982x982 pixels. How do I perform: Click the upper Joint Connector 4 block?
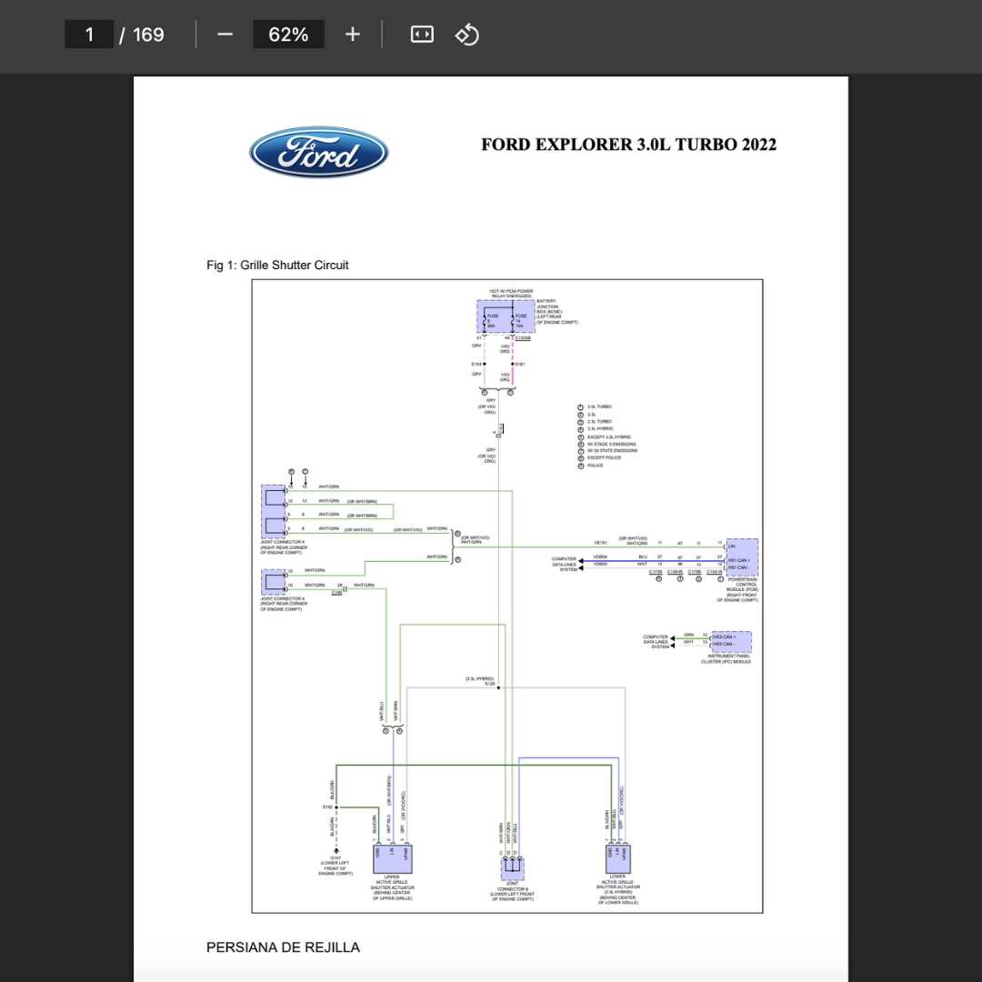click(x=274, y=512)
